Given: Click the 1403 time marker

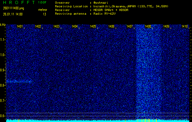Looking at the screenshot, I should click(x=56, y=26).
